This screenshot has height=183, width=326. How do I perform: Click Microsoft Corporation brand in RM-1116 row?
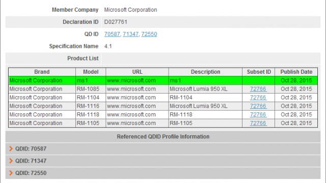coord(36,106)
